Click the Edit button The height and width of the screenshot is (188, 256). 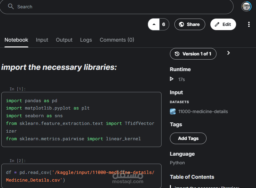[223, 24]
